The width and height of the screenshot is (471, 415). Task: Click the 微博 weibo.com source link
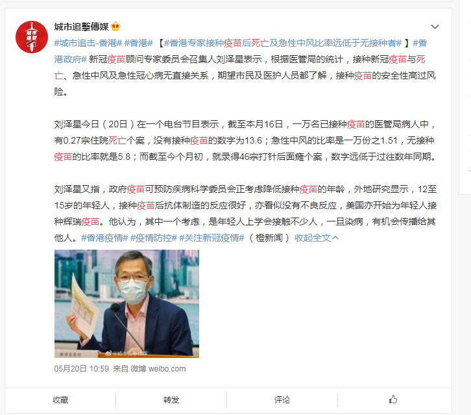click(158, 368)
